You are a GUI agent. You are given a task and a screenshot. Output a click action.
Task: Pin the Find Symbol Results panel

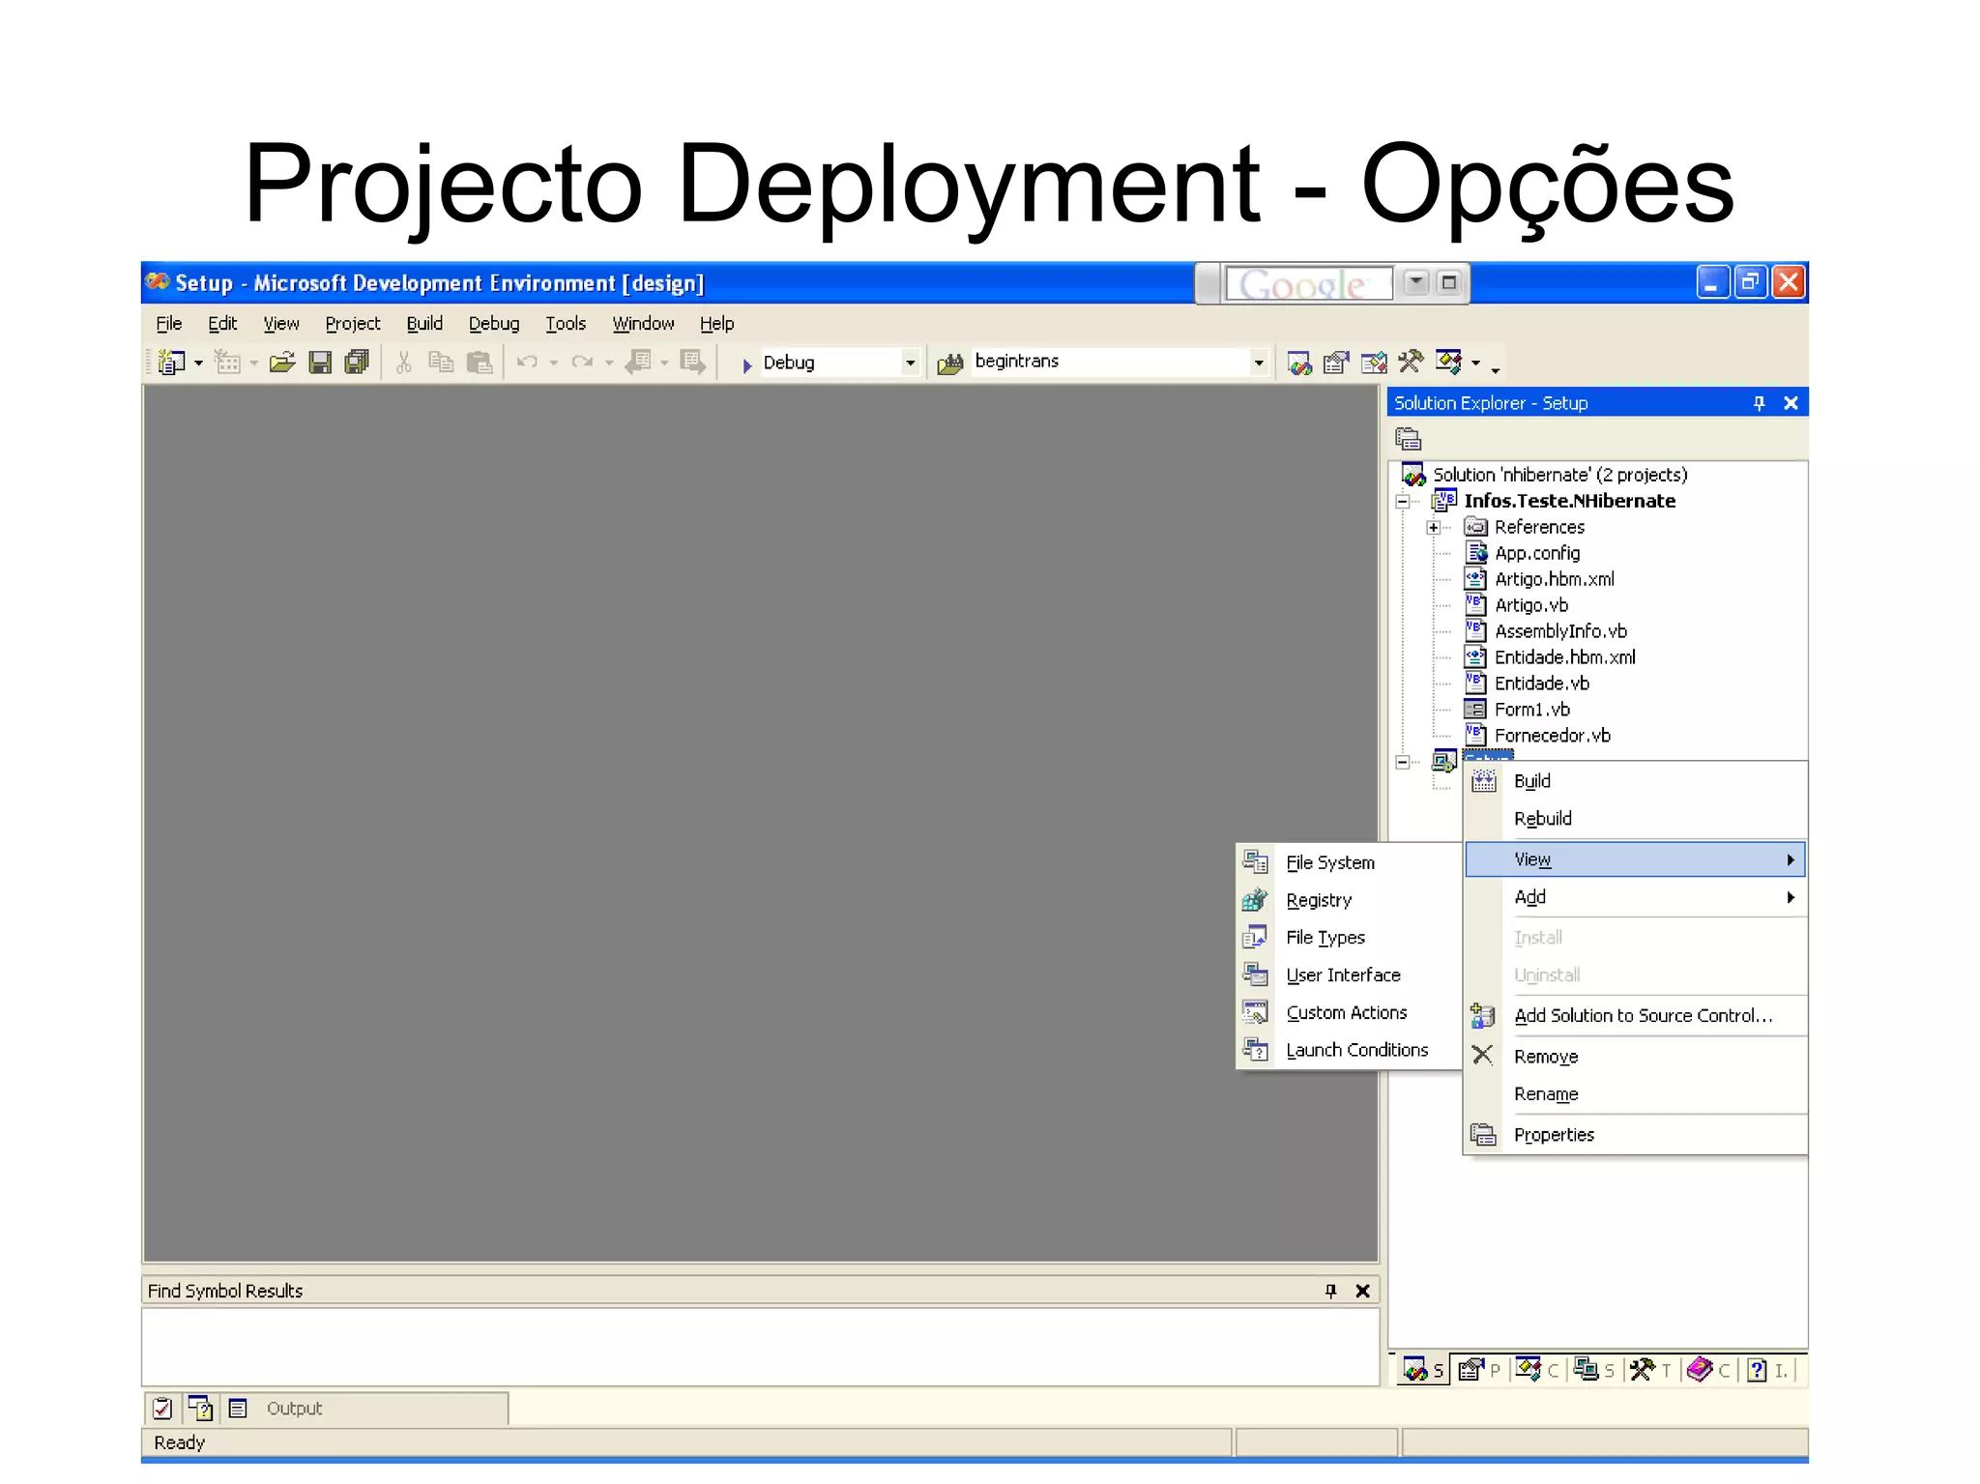tap(1330, 1291)
